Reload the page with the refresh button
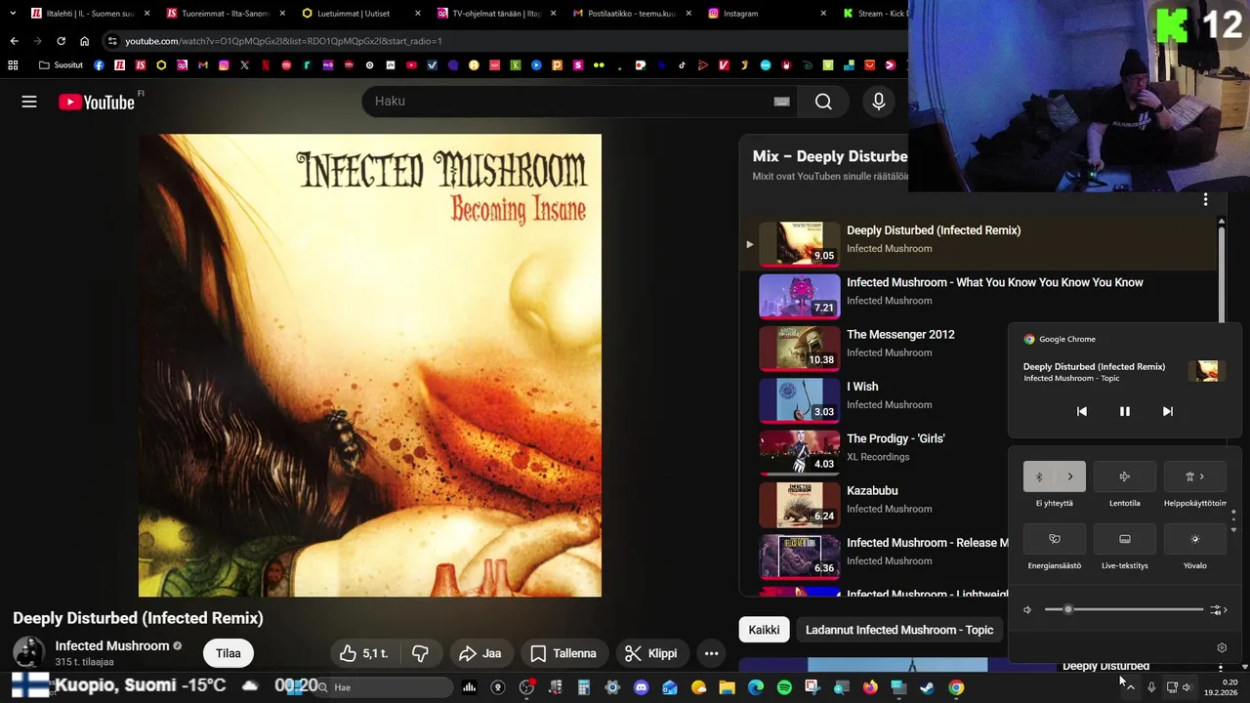1250x703 pixels. 61,41
